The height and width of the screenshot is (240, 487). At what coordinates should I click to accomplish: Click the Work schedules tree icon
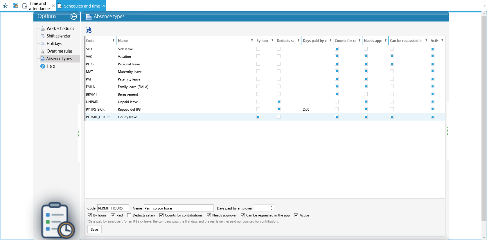[x=43, y=28]
